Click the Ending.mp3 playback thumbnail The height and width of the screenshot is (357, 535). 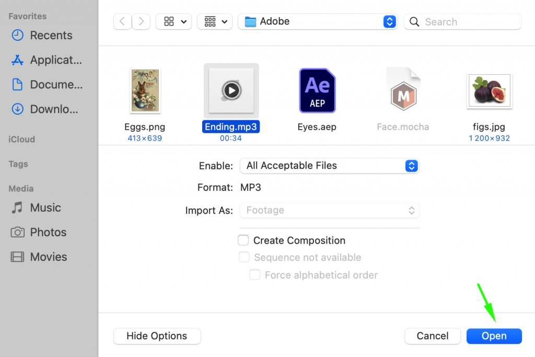pyautogui.click(x=231, y=90)
